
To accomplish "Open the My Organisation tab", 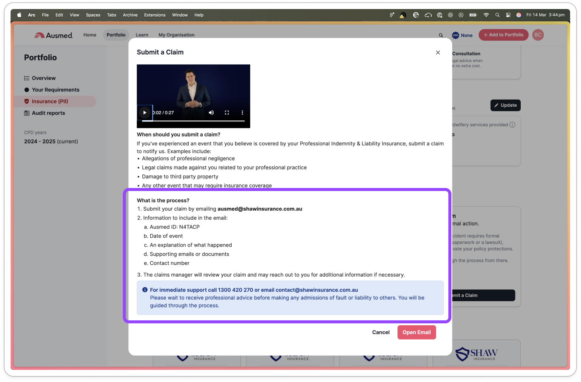I will tap(177, 35).
